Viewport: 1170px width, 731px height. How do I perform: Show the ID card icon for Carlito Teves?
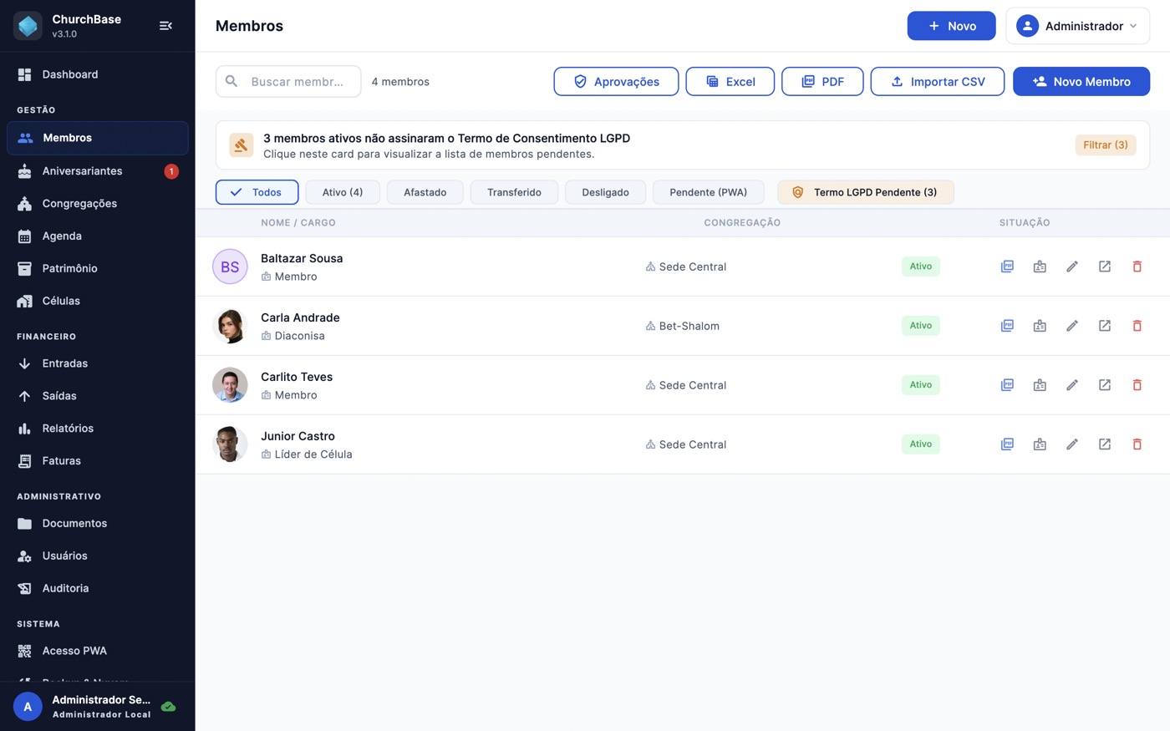[1040, 385]
